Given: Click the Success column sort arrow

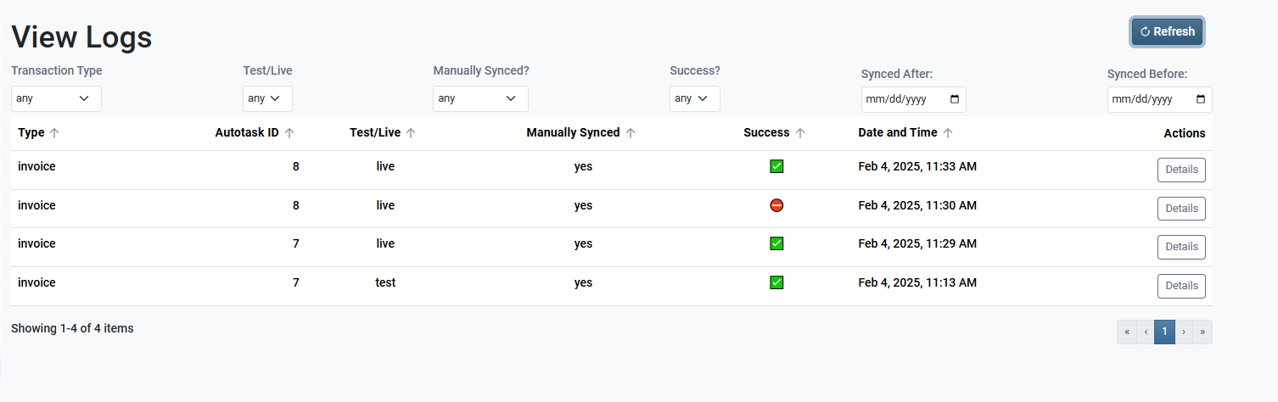Looking at the screenshot, I should [800, 133].
